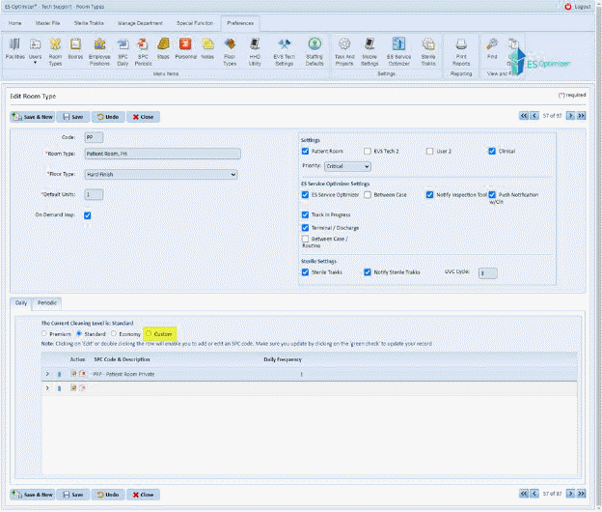Image resolution: width=602 pixels, height=512 pixels.
Task: Click the top Save button
Action: click(x=73, y=117)
